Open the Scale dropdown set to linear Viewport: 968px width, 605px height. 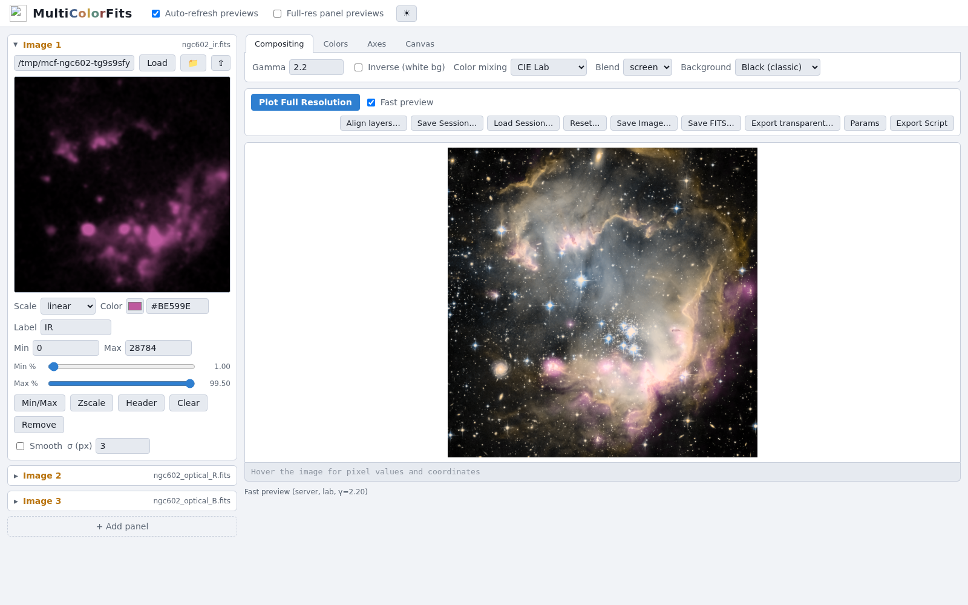pos(68,306)
